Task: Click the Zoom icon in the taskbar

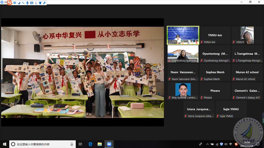Action: pos(109,144)
